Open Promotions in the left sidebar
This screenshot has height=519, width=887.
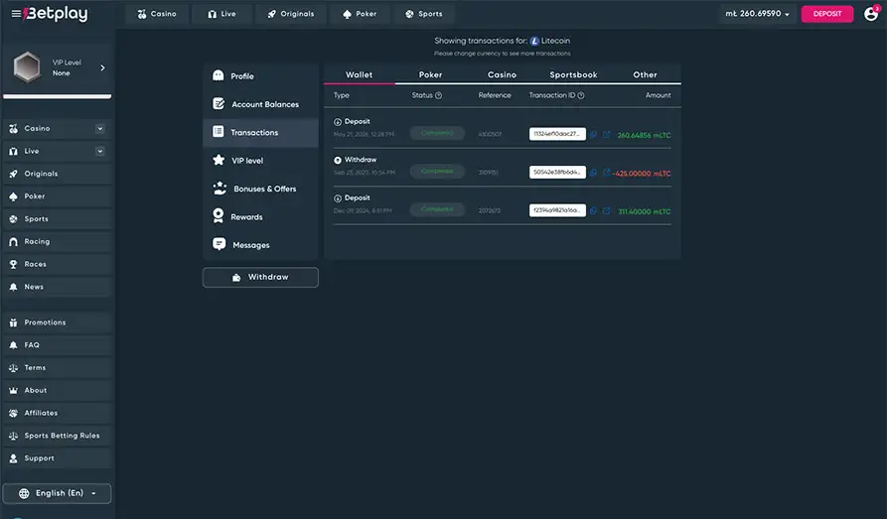[x=58, y=323]
